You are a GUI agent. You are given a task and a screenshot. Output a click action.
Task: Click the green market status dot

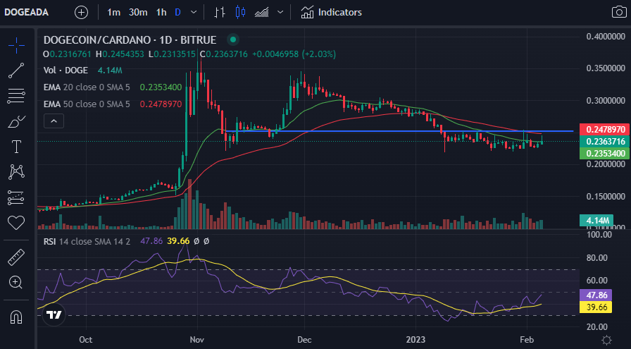point(232,39)
